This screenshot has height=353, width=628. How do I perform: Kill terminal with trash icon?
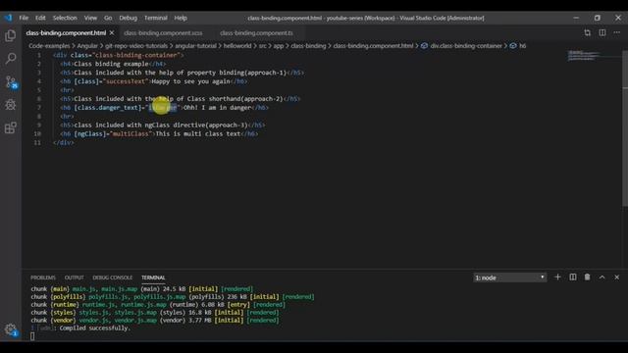point(587,277)
